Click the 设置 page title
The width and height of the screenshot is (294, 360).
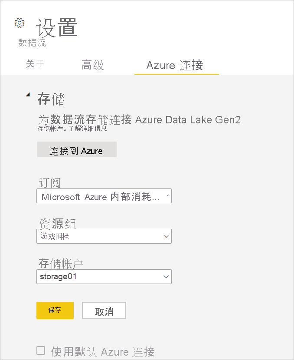(57, 28)
